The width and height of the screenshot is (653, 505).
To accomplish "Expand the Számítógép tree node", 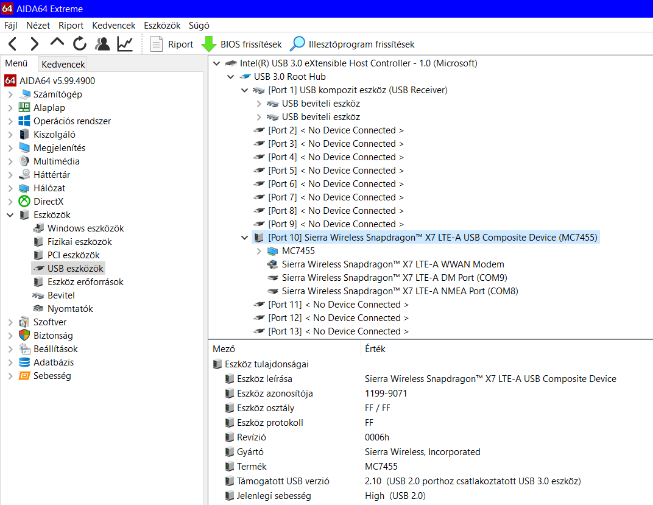I will 10,94.
